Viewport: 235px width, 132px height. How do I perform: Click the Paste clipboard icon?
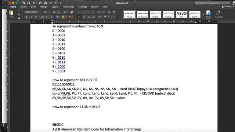coord(11,13)
